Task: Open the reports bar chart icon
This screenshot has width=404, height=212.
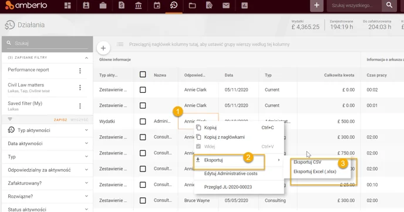Action: click(244, 5)
